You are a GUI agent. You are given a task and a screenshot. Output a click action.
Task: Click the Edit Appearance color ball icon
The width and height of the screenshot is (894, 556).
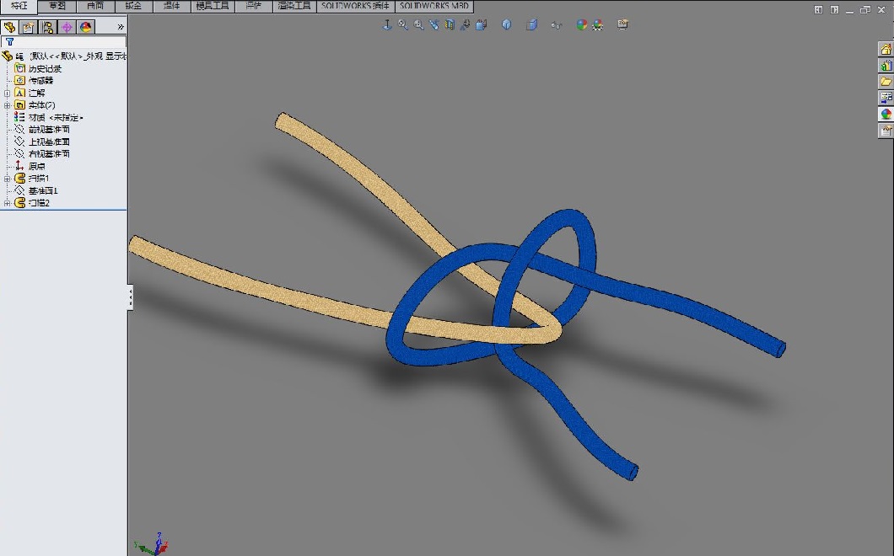tap(581, 24)
